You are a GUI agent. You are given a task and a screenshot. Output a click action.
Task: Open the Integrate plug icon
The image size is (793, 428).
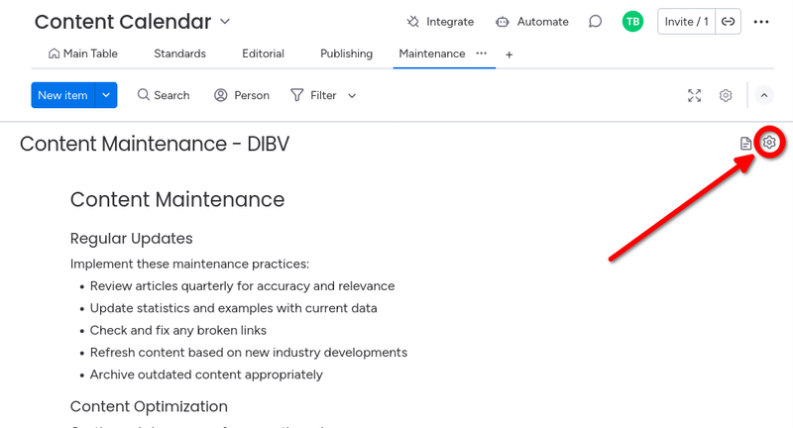pos(413,22)
